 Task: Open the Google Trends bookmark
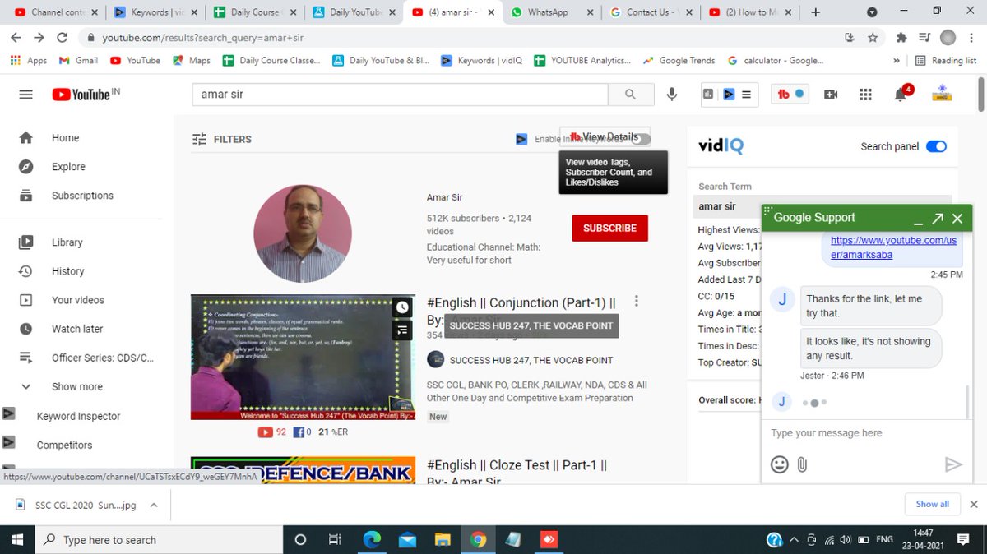(679, 61)
